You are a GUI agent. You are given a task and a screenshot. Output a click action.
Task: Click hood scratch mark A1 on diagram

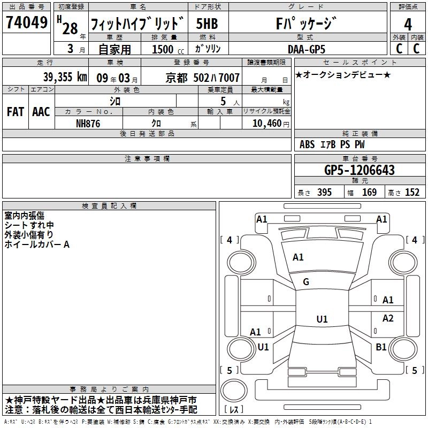(x=298, y=257)
